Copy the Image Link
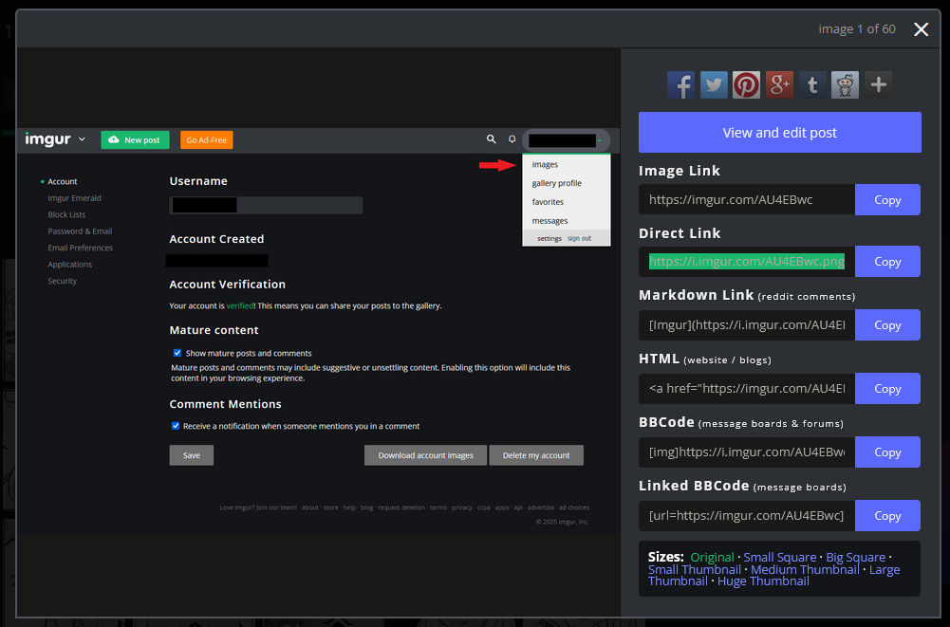 coord(887,200)
